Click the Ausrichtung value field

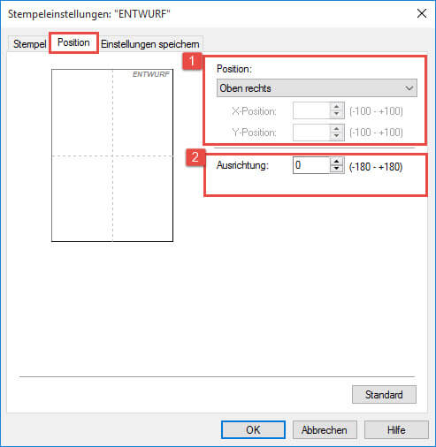pyautogui.click(x=311, y=165)
